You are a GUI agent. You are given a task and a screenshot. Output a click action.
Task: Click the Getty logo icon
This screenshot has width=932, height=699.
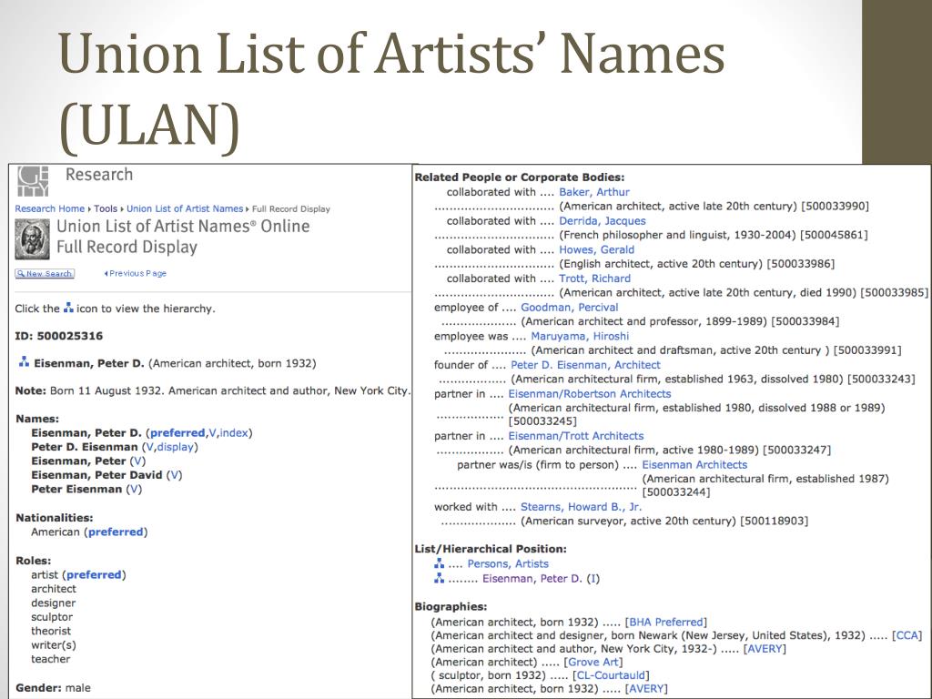(32, 180)
